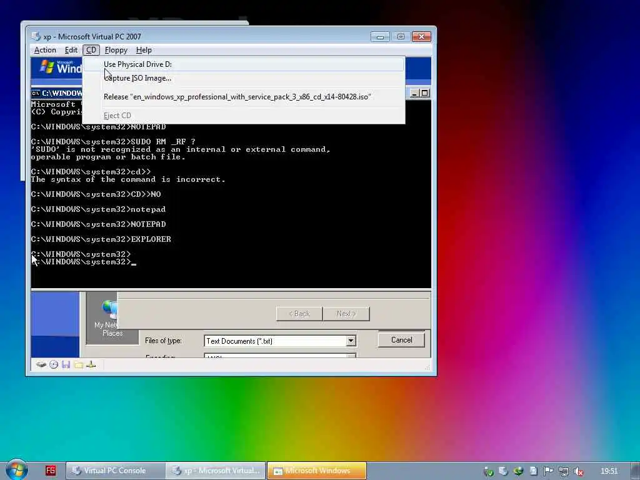Click the floppy disk icon in status bar
640x480 pixels.
66,364
